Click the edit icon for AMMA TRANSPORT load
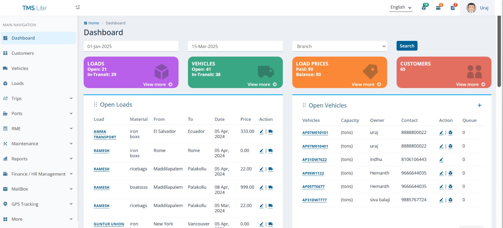Image resolution: width=503 pixels, height=228 pixels. [x=261, y=132]
